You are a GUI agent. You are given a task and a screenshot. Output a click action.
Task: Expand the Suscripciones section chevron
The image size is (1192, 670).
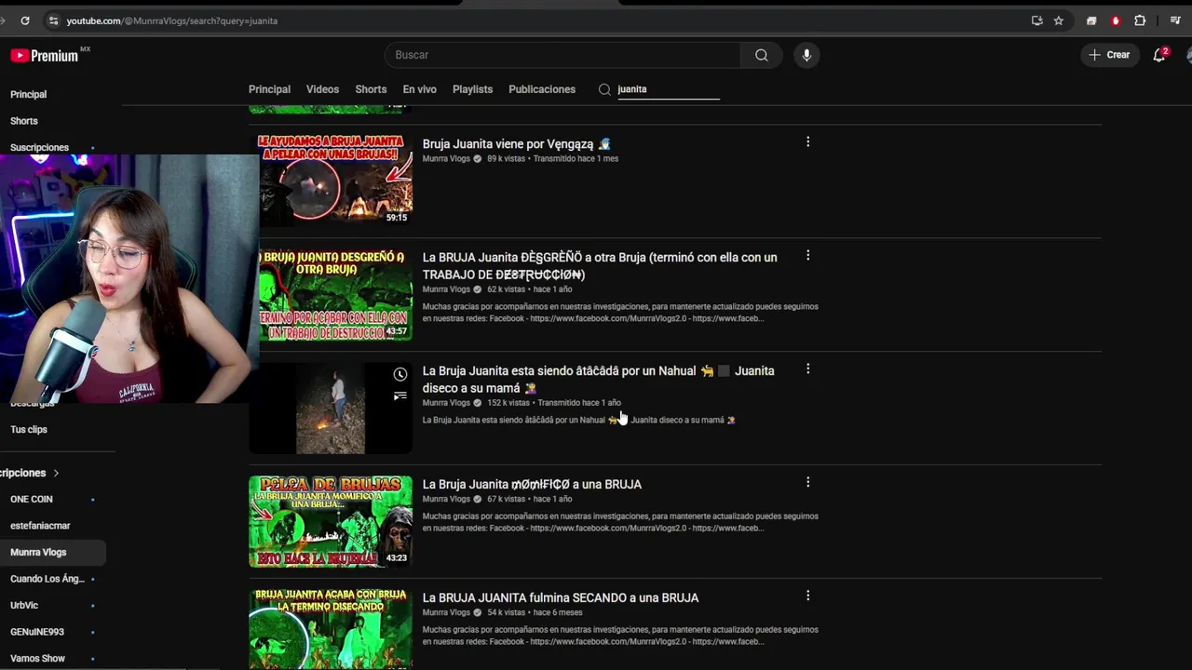pos(56,473)
